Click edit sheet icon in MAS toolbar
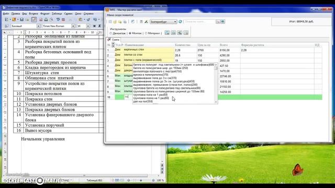The image size is (335, 188). click(x=133, y=22)
